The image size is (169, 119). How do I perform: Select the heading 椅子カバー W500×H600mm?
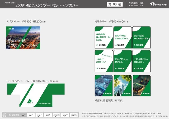pos(112,22)
